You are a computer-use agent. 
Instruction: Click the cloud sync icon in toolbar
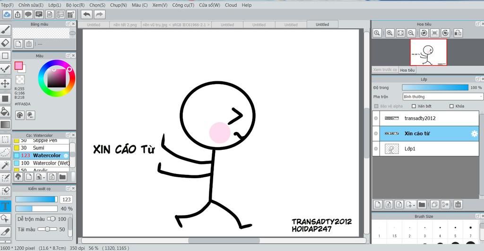click(x=7, y=15)
